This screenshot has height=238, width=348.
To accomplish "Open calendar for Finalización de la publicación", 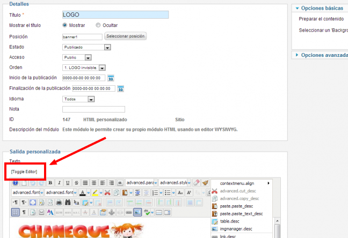I will [120, 88].
